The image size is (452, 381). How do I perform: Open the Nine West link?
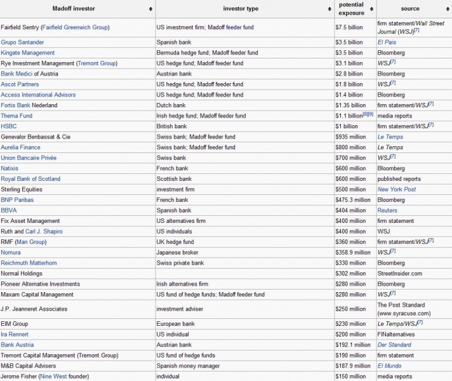53,377
